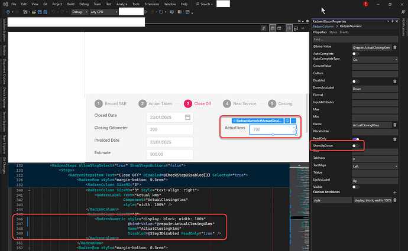Select the Next Service step

pyautogui.click(x=239, y=104)
